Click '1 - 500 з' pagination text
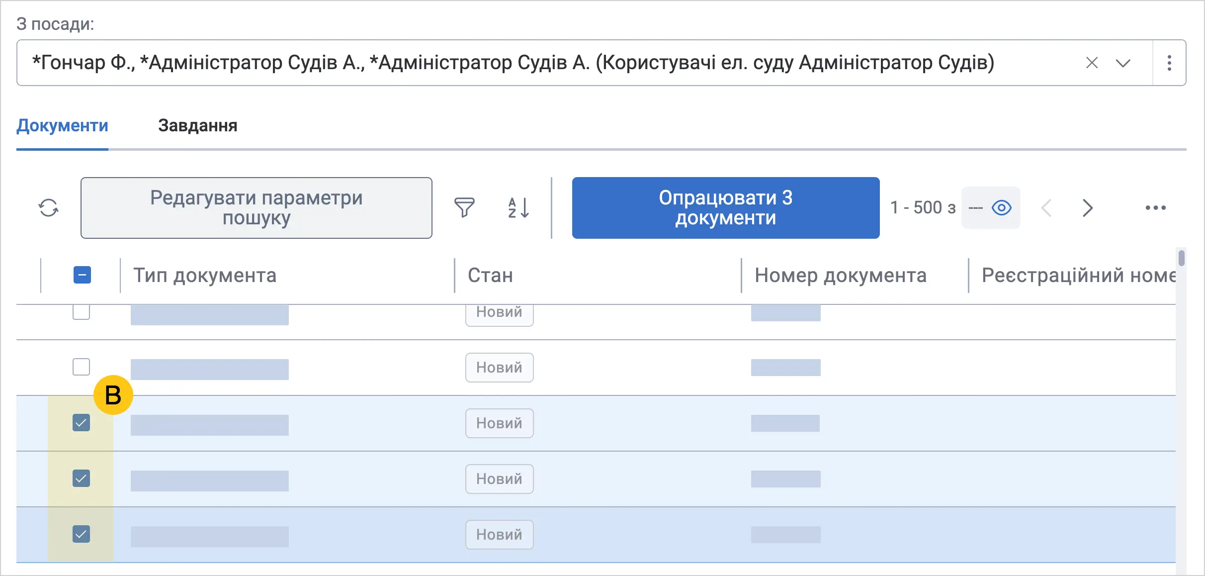The width and height of the screenshot is (1205, 576). (x=923, y=207)
